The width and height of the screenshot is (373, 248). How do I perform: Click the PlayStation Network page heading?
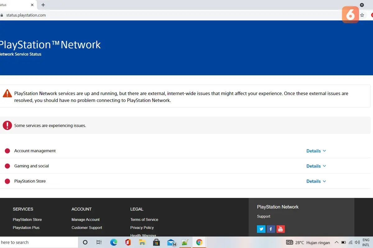tap(50, 45)
